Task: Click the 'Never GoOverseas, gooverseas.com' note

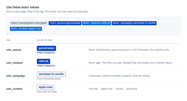Action: click(129, 50)
